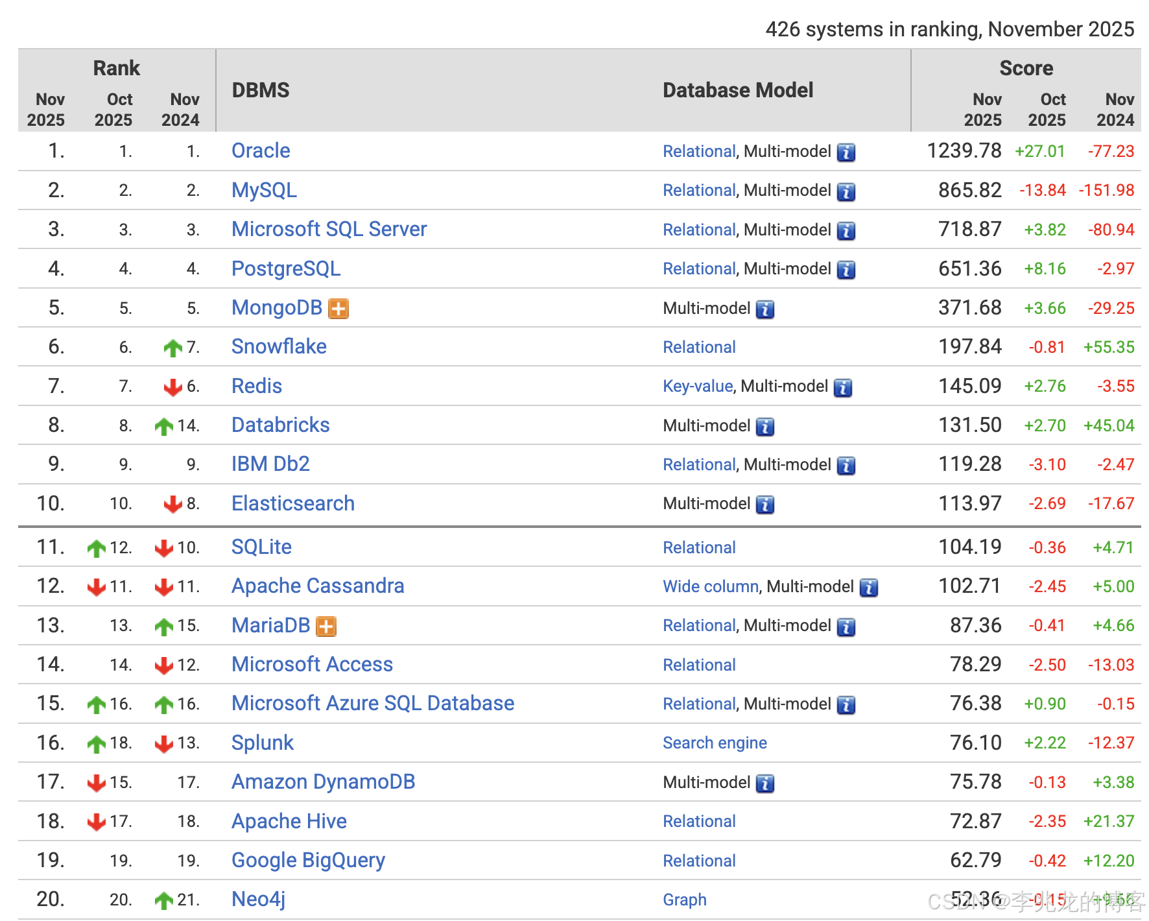The width and height of the screenshot is (1149, 921).
Task: Click Graph model link for Neo4j
Action: (x=685, y=900)
